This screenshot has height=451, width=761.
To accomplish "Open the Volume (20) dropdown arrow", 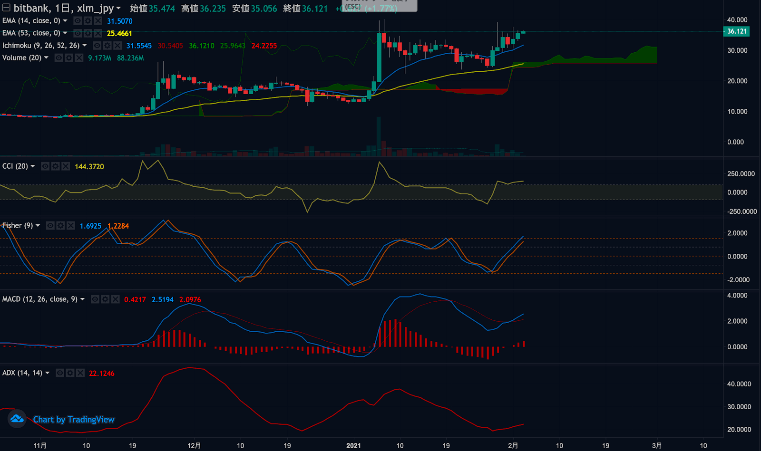I will click(46, 58).
